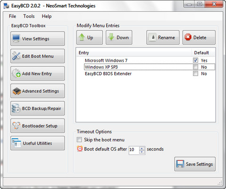Decrease boot timeout with down spinner
Screen dimensions: 226x189
click(x=142, y=152)
